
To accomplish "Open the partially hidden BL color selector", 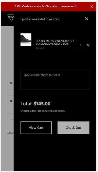I will click(x=10, y=102).
